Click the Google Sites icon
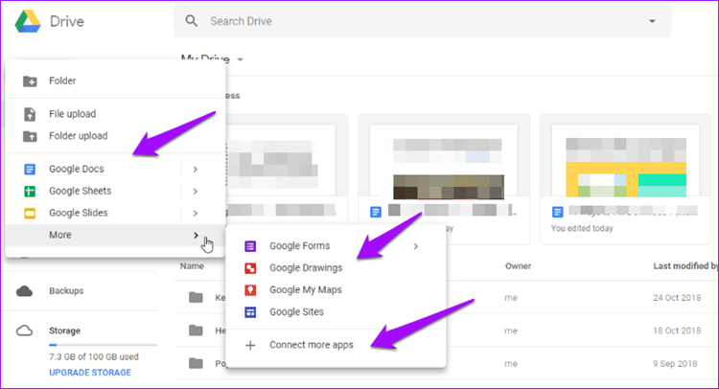Image resolution: width=719 pixels, height=389 pixels. (250, 312)
